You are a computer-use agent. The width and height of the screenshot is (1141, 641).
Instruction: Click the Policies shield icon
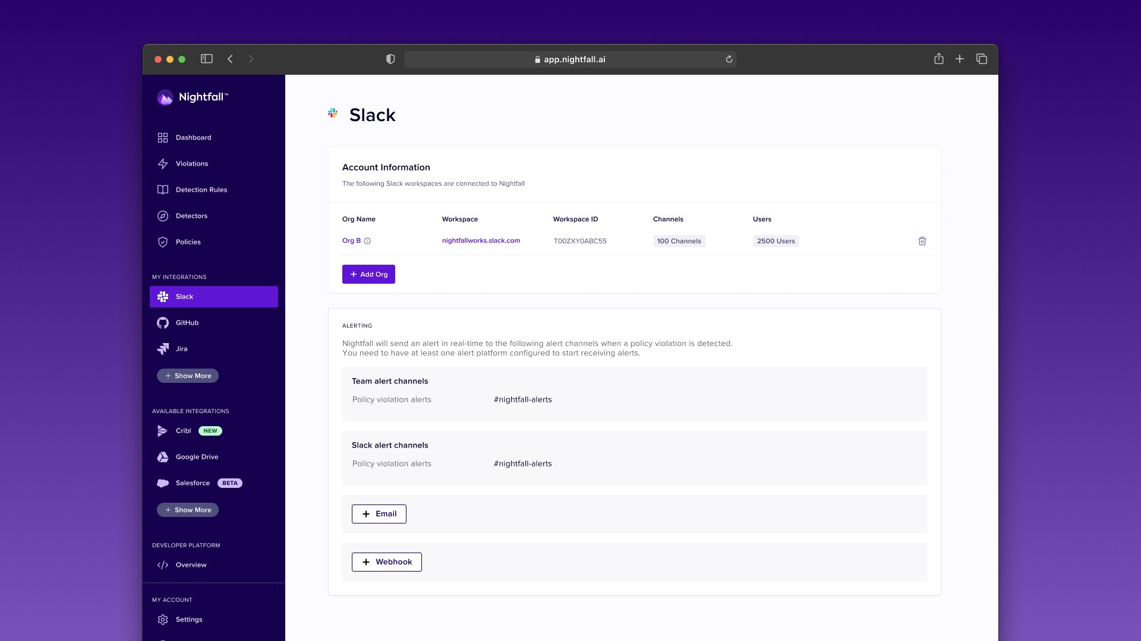[x=163, y=242]
